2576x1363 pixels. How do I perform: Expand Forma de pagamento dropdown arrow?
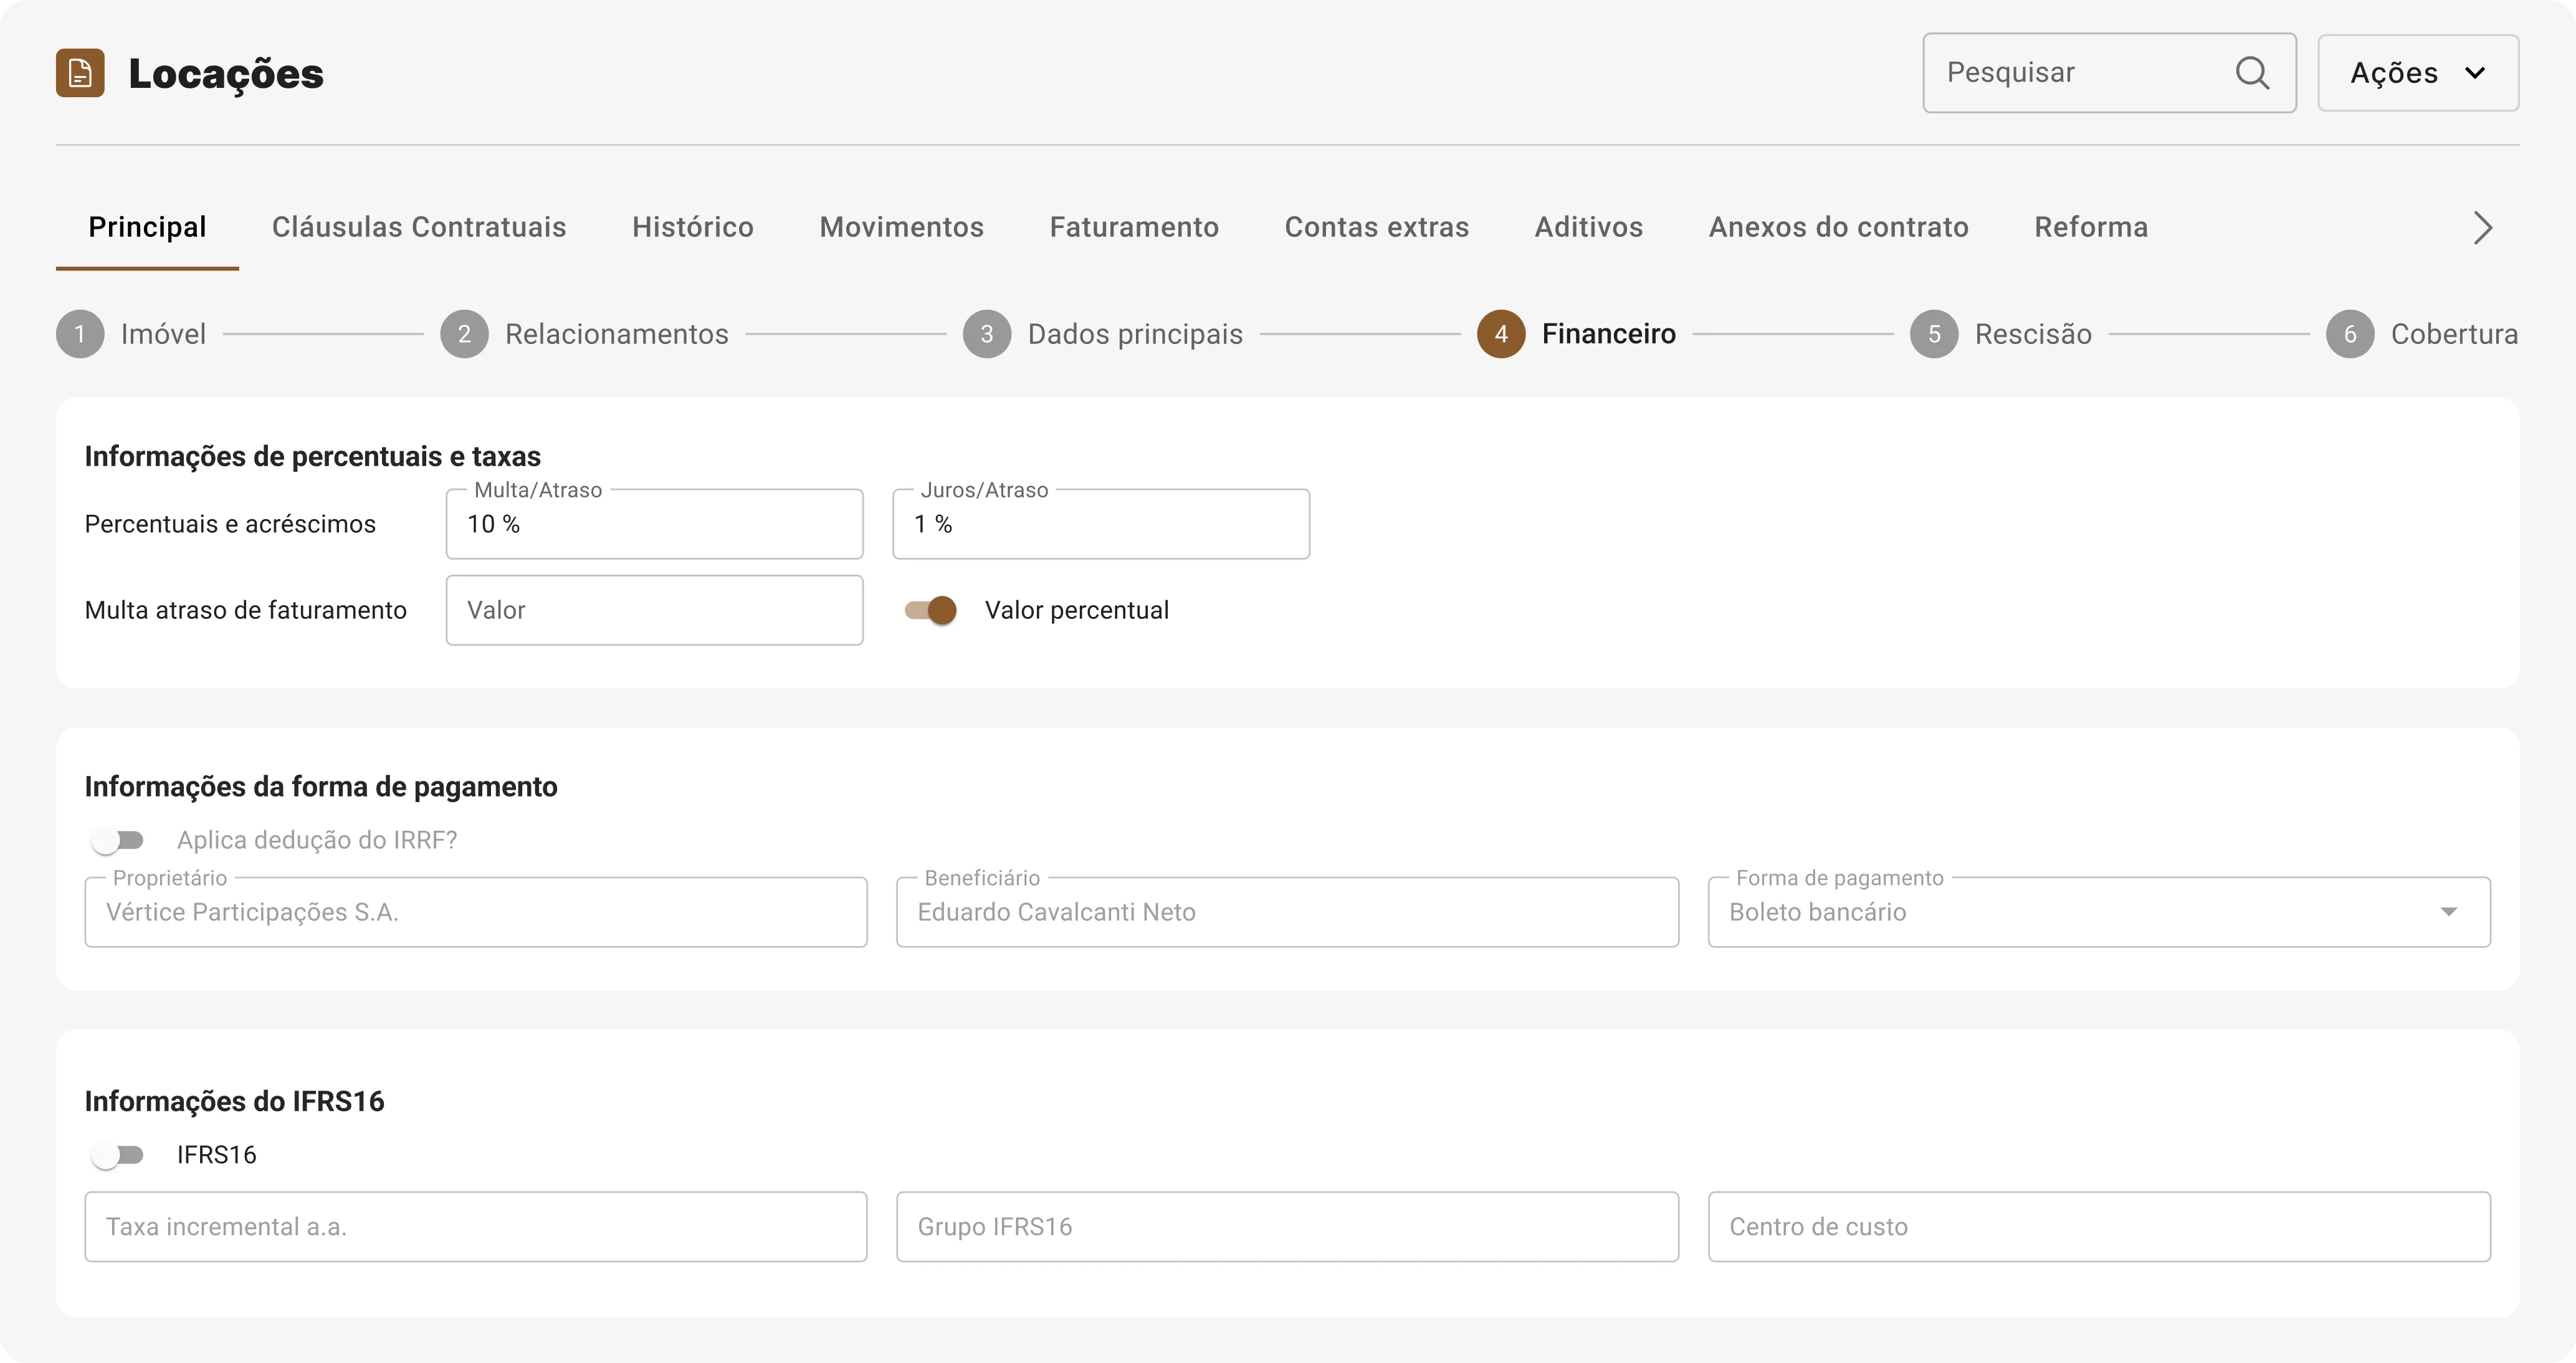pyautogui.click(x=2448, y=912)
